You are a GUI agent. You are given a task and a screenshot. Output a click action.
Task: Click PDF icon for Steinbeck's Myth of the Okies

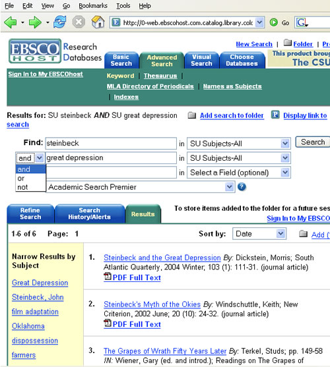pyautogui.click(x=108, y=324)
